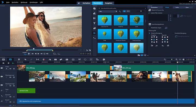Select 'Erweiterte Bewegung' radio button
The image size is (196, 107).
(x=173, y=33)
